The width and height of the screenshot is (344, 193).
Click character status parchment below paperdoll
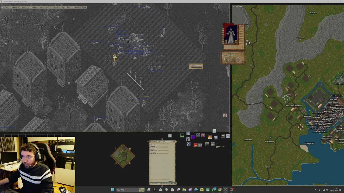coord(233,57)
